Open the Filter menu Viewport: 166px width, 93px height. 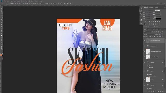click(x=26, y=1)
